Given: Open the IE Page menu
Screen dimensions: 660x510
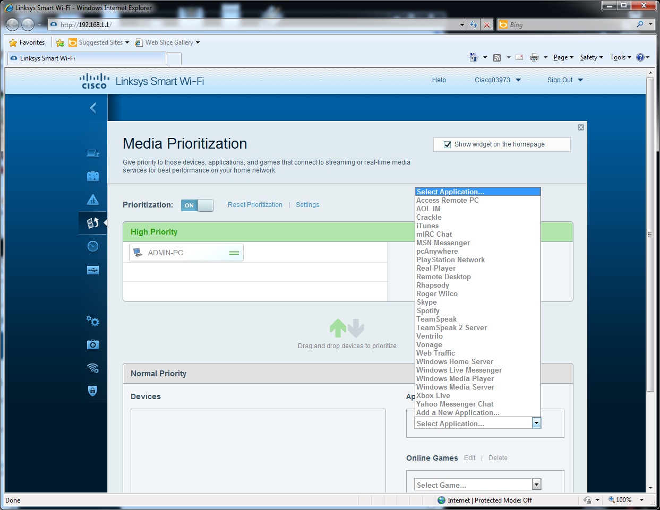Looking at the screenshot, I should click(563, 57).
